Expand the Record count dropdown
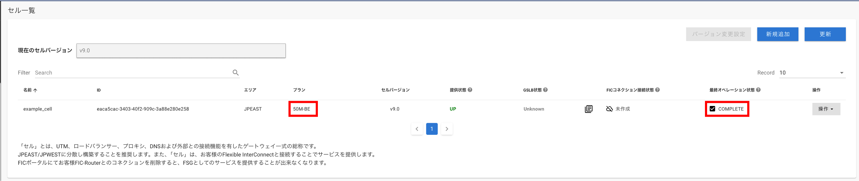The image size is (859, 181). pos(812,73)
